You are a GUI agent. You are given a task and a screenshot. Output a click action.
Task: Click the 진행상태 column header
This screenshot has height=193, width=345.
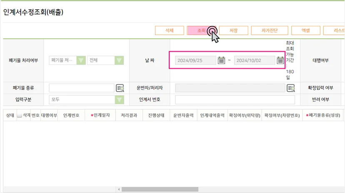[156, 115]
